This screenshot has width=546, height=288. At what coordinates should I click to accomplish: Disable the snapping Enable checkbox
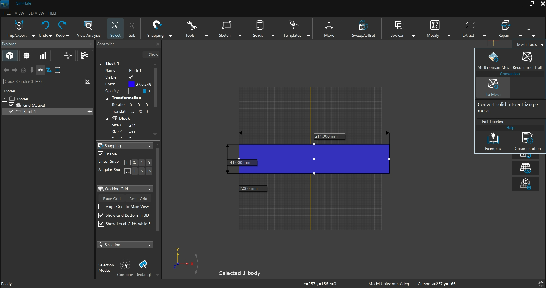point(101,154)
